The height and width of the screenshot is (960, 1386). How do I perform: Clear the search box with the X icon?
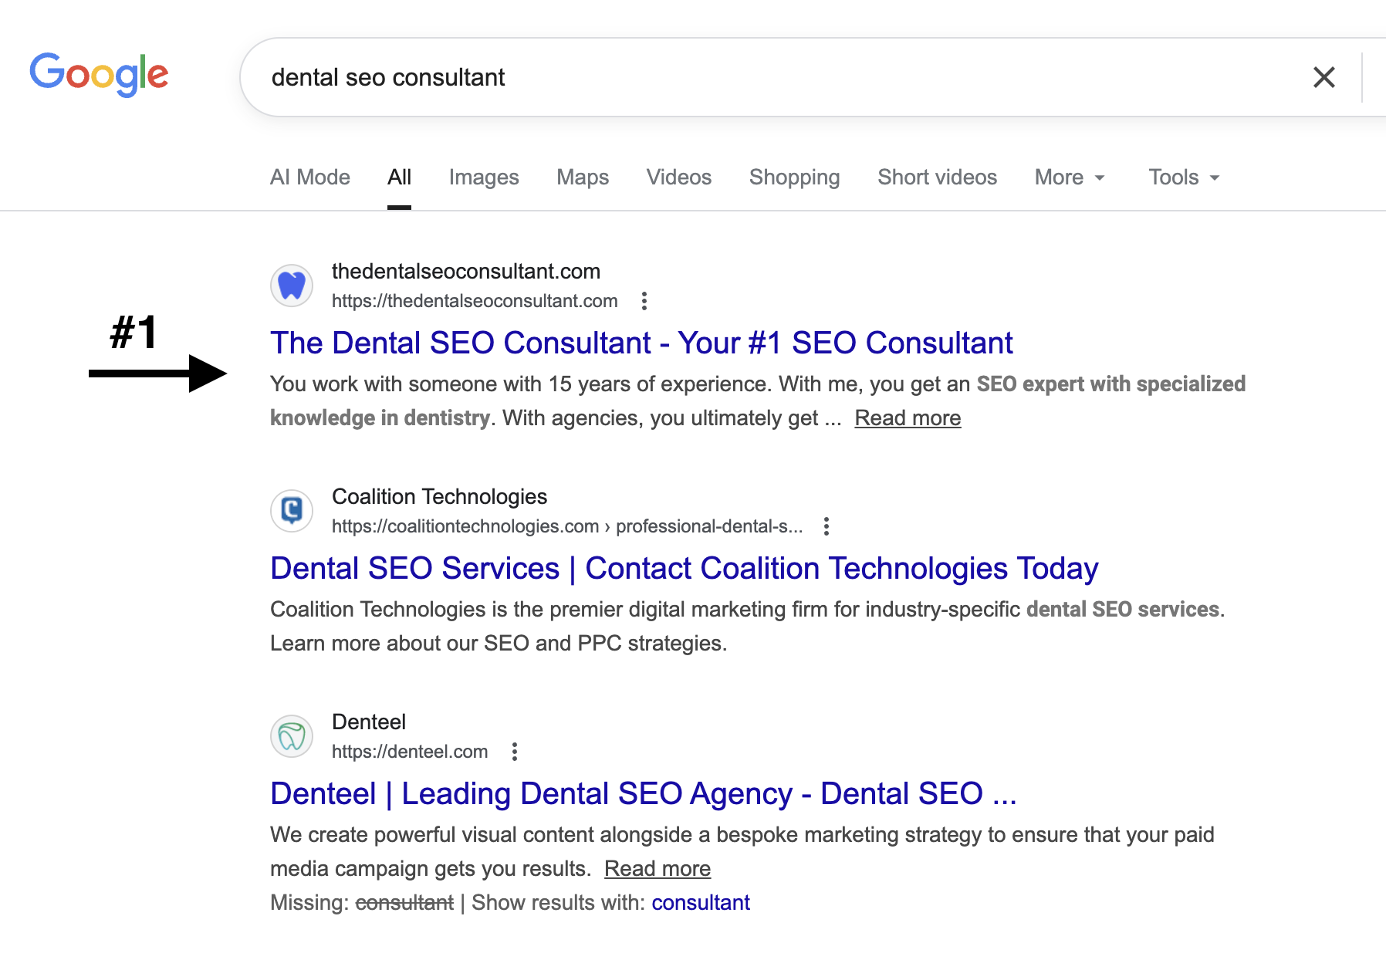(1323, 77)
